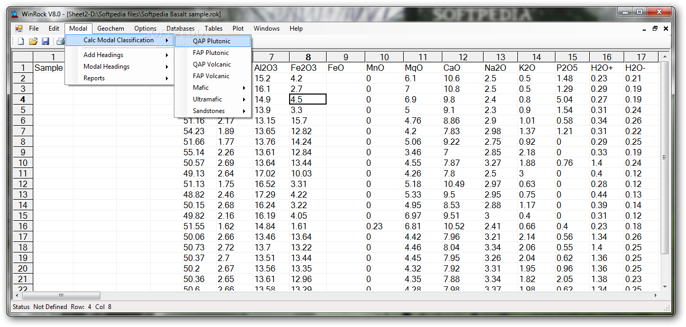Expand the Sandstones submenu
Image resolution: width=686 pixels, height=327 pixels.
212,111
